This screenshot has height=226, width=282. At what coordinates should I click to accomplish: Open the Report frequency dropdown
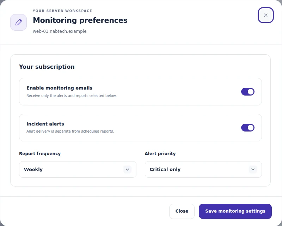tap(78, 169)
